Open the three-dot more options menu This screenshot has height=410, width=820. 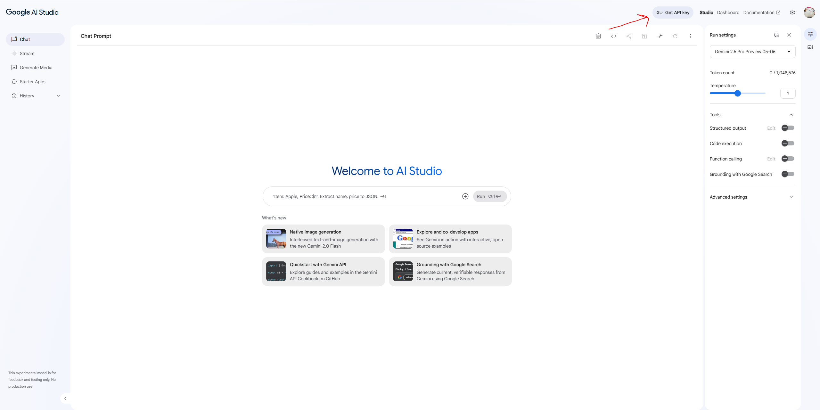click(x=690, y=36)
